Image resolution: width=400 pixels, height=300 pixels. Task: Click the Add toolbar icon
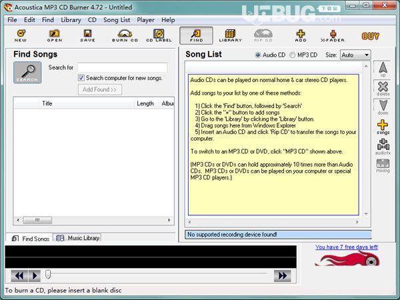tap(301, 35)
